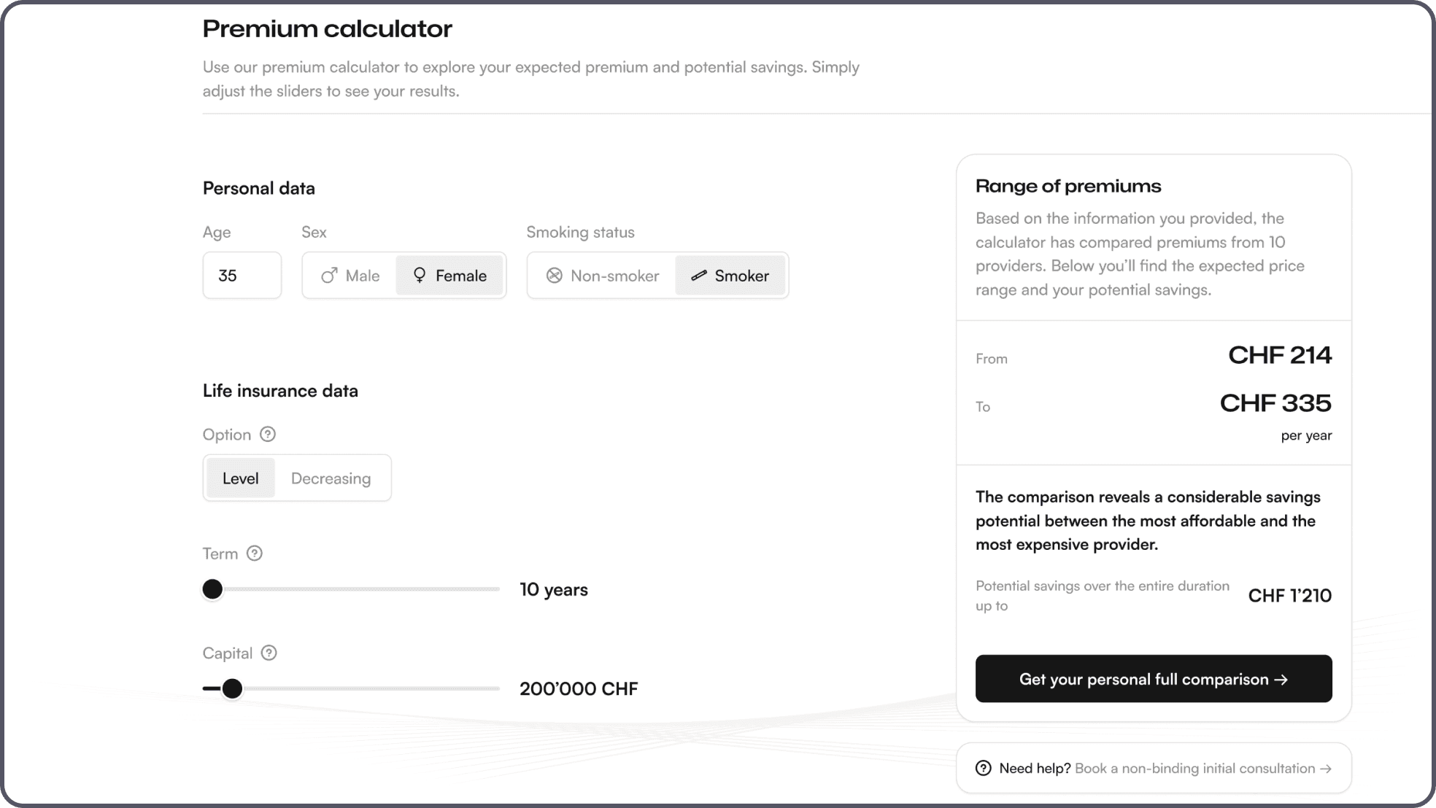Click the Life insurance data heading
The height and width of the screenshot is (808, 1436).
click(280, 391)
